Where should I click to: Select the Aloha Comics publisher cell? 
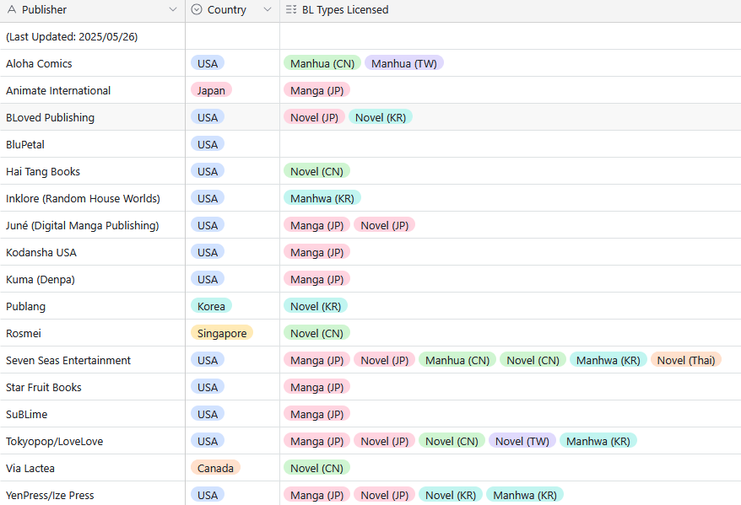coord(39,63)
